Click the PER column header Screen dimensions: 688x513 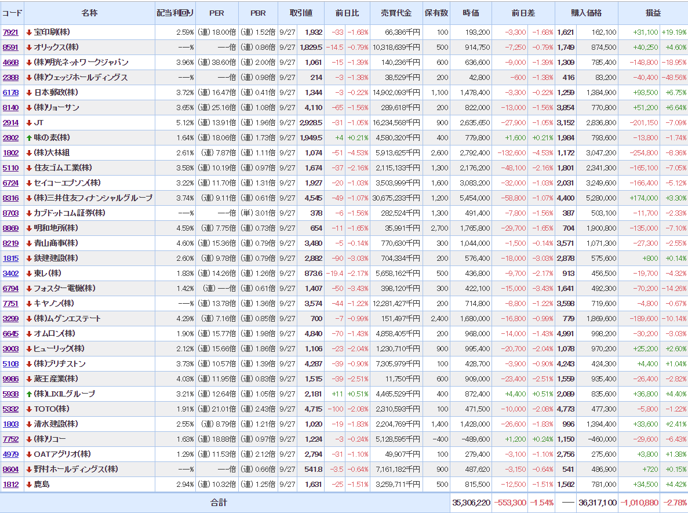click(x=217, y=13)
